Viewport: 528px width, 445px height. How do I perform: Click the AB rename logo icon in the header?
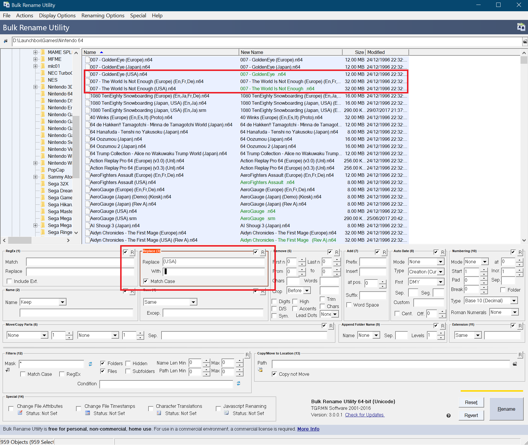(521, 27)
